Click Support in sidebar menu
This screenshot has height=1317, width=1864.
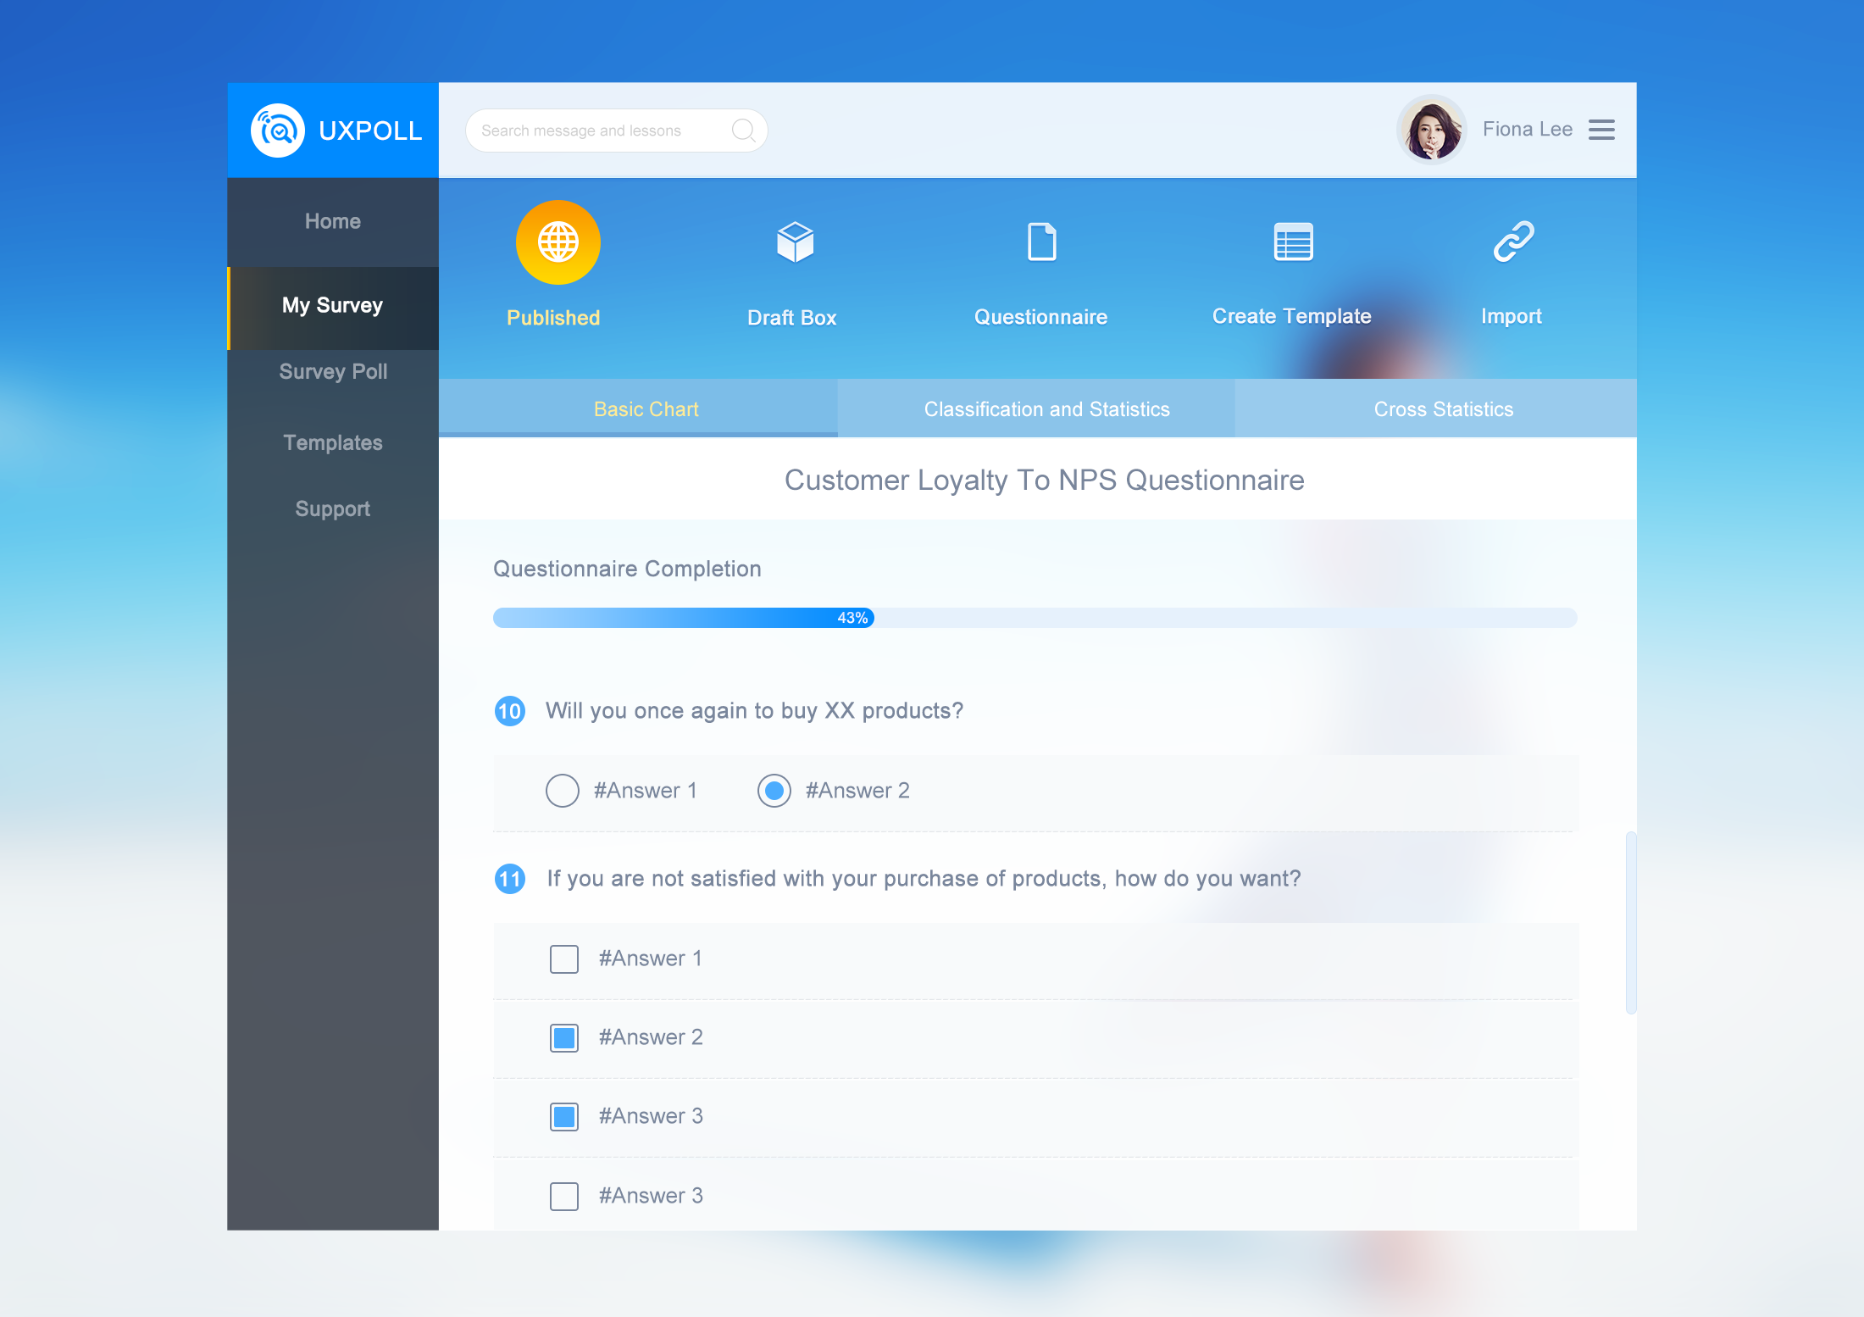332,508
